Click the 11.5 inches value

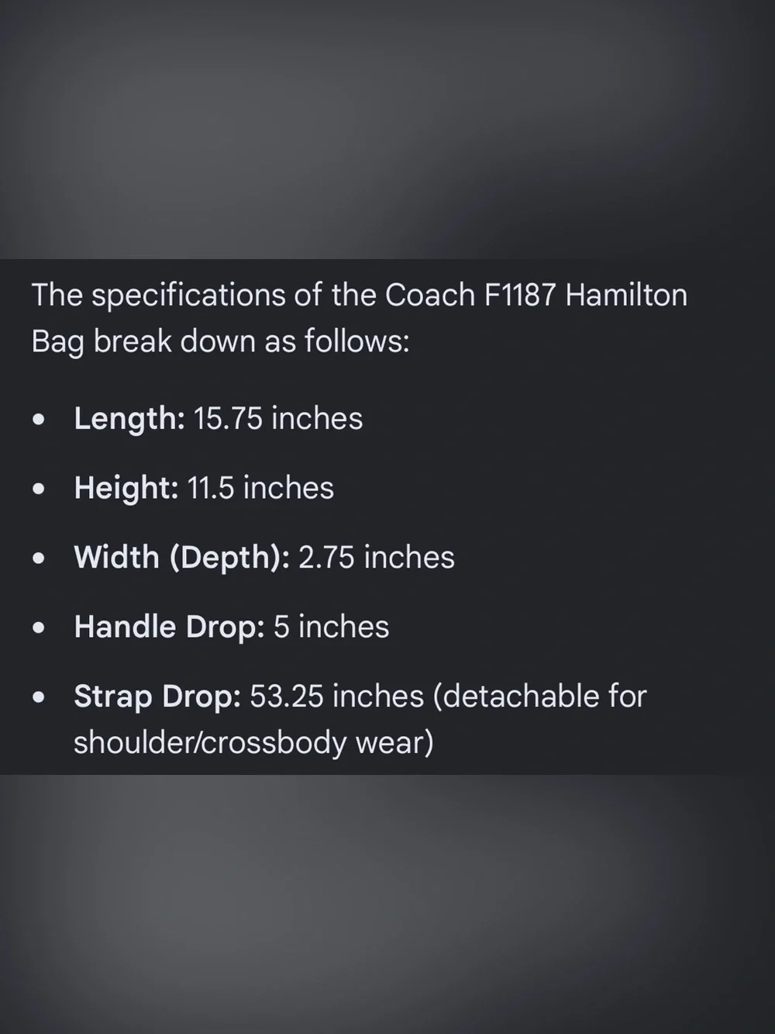[260, 488]
